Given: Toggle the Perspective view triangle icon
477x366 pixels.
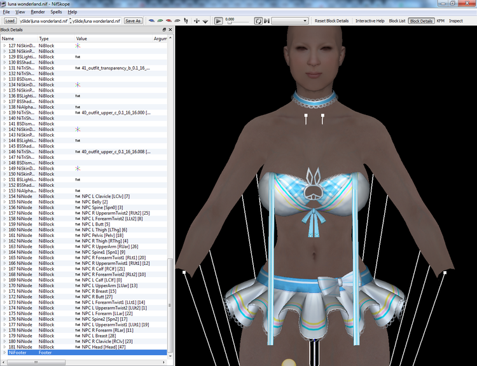Looking at the screenshot, I should click(x=205, y=21).
